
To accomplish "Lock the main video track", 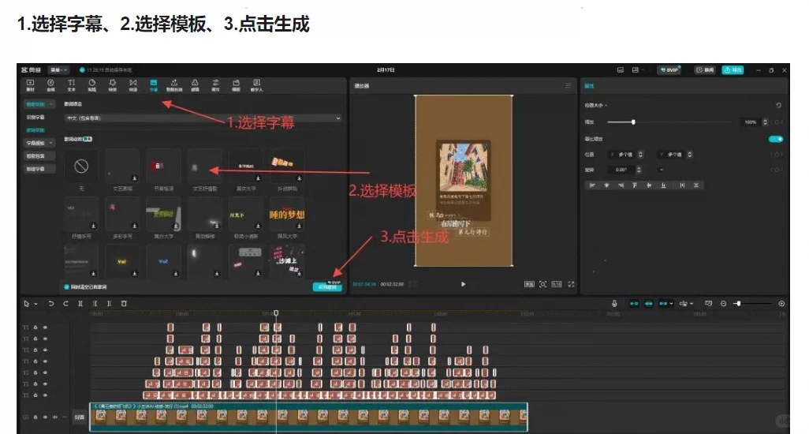I will [x=35, y=417].
